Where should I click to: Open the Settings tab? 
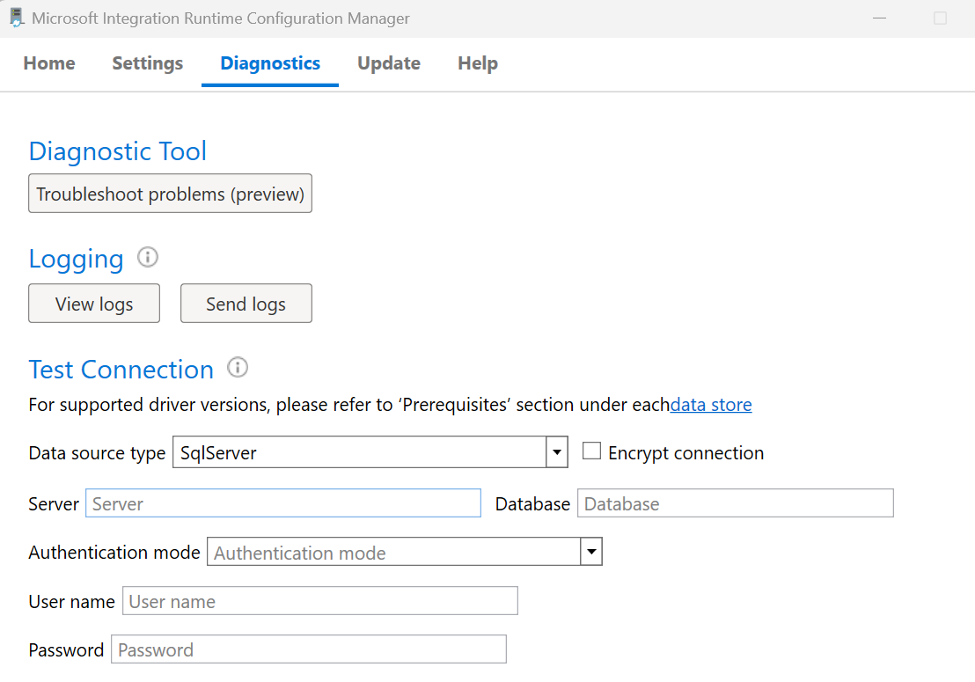coord(147,62)
